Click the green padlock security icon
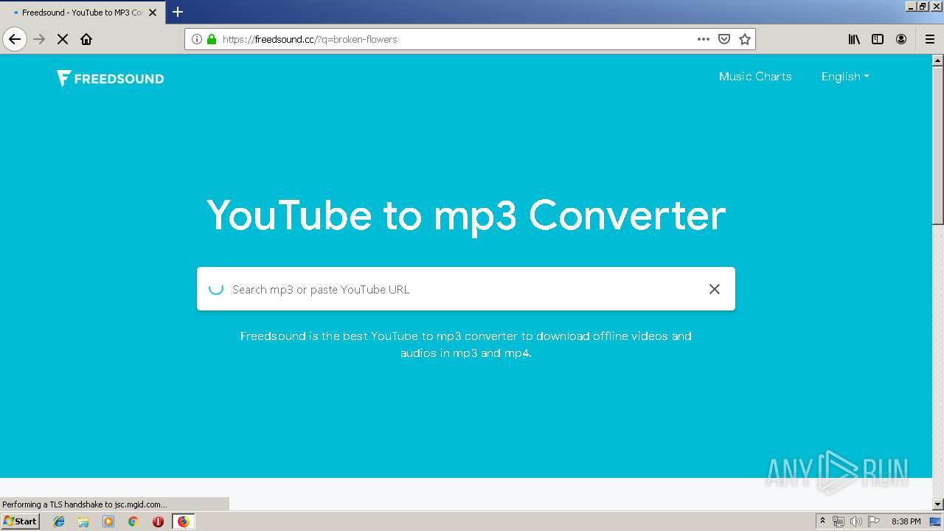Image resolution: width=944 pixels, height=531 pixels. point(212,39)
